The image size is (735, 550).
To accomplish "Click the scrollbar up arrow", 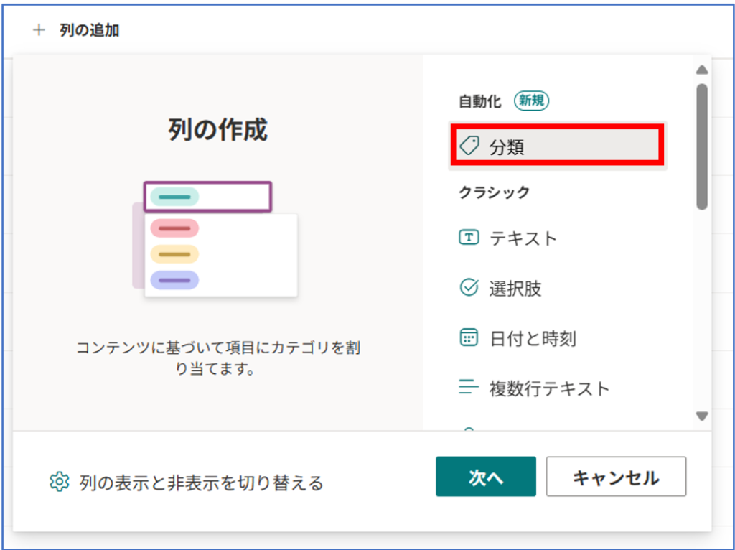I will point(702,70).
